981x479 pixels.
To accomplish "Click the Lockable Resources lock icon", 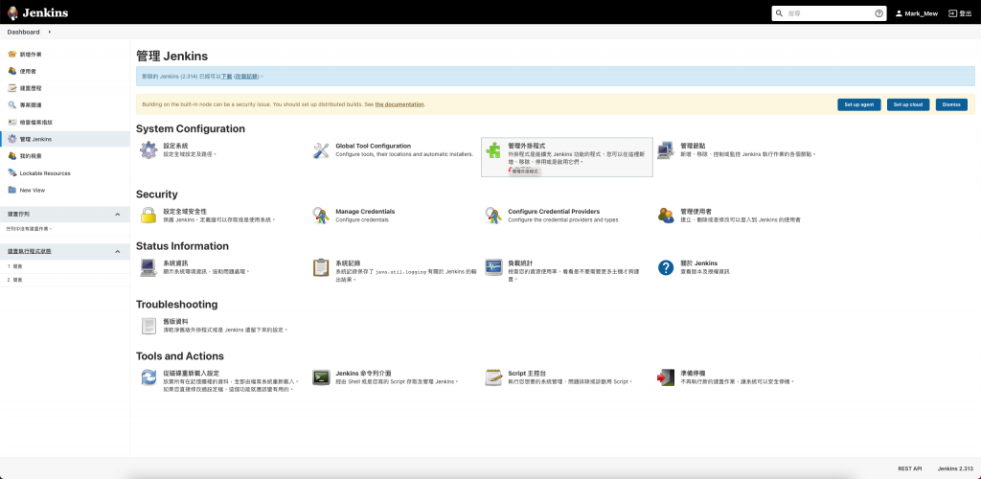I will tap(11, 173).
